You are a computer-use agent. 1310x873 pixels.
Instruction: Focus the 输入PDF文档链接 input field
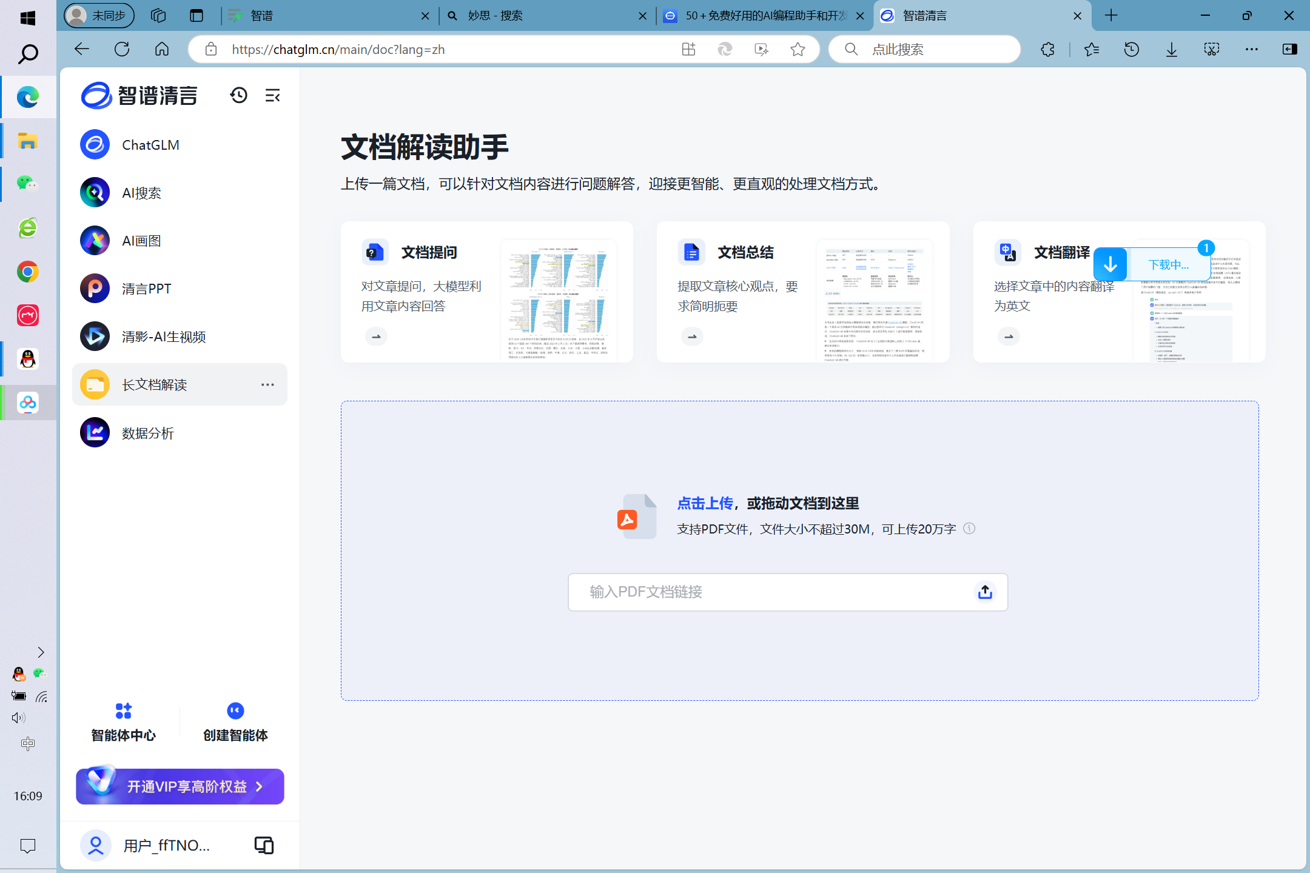click(x=788, y=592)
